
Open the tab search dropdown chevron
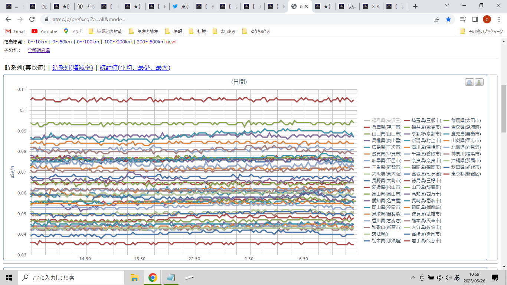(447, 6)
